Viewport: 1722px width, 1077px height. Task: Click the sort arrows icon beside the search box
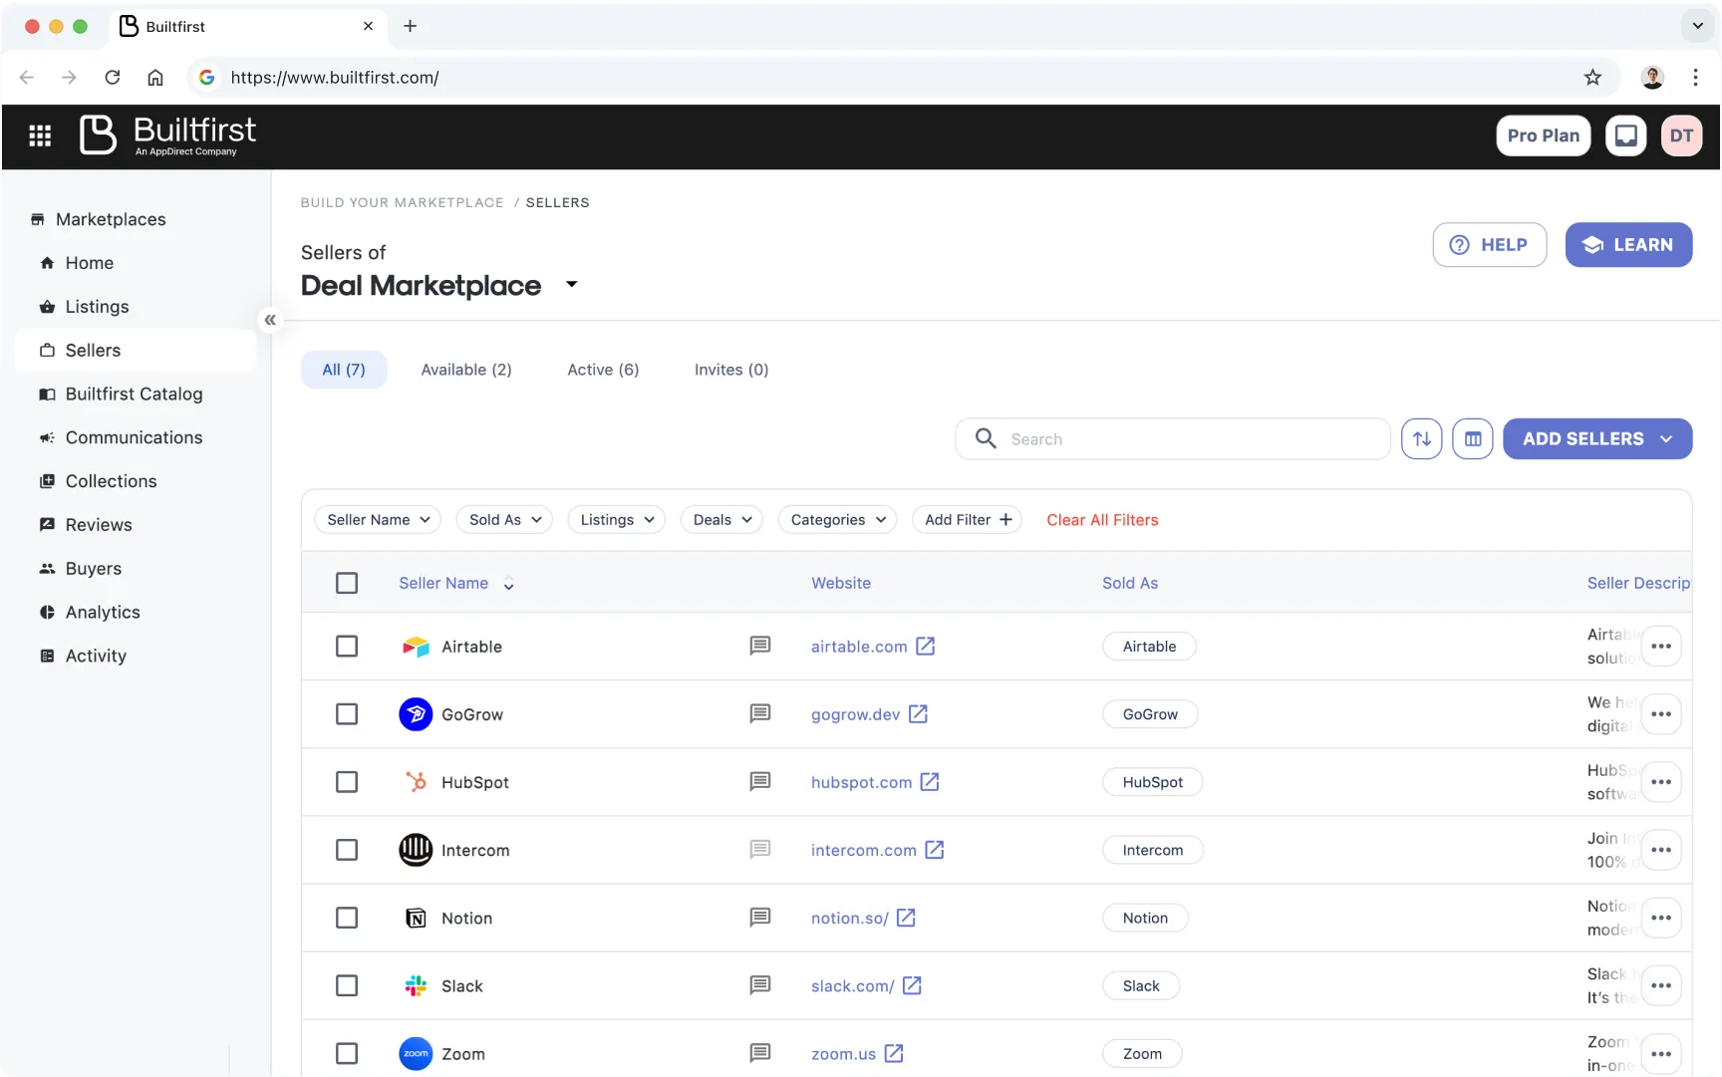click(1422, 439)
